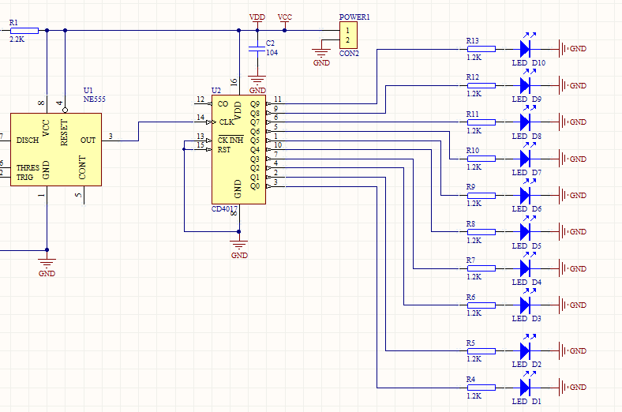Select the VDD power port symbol
622x412 pixels.
pos(257,21)
